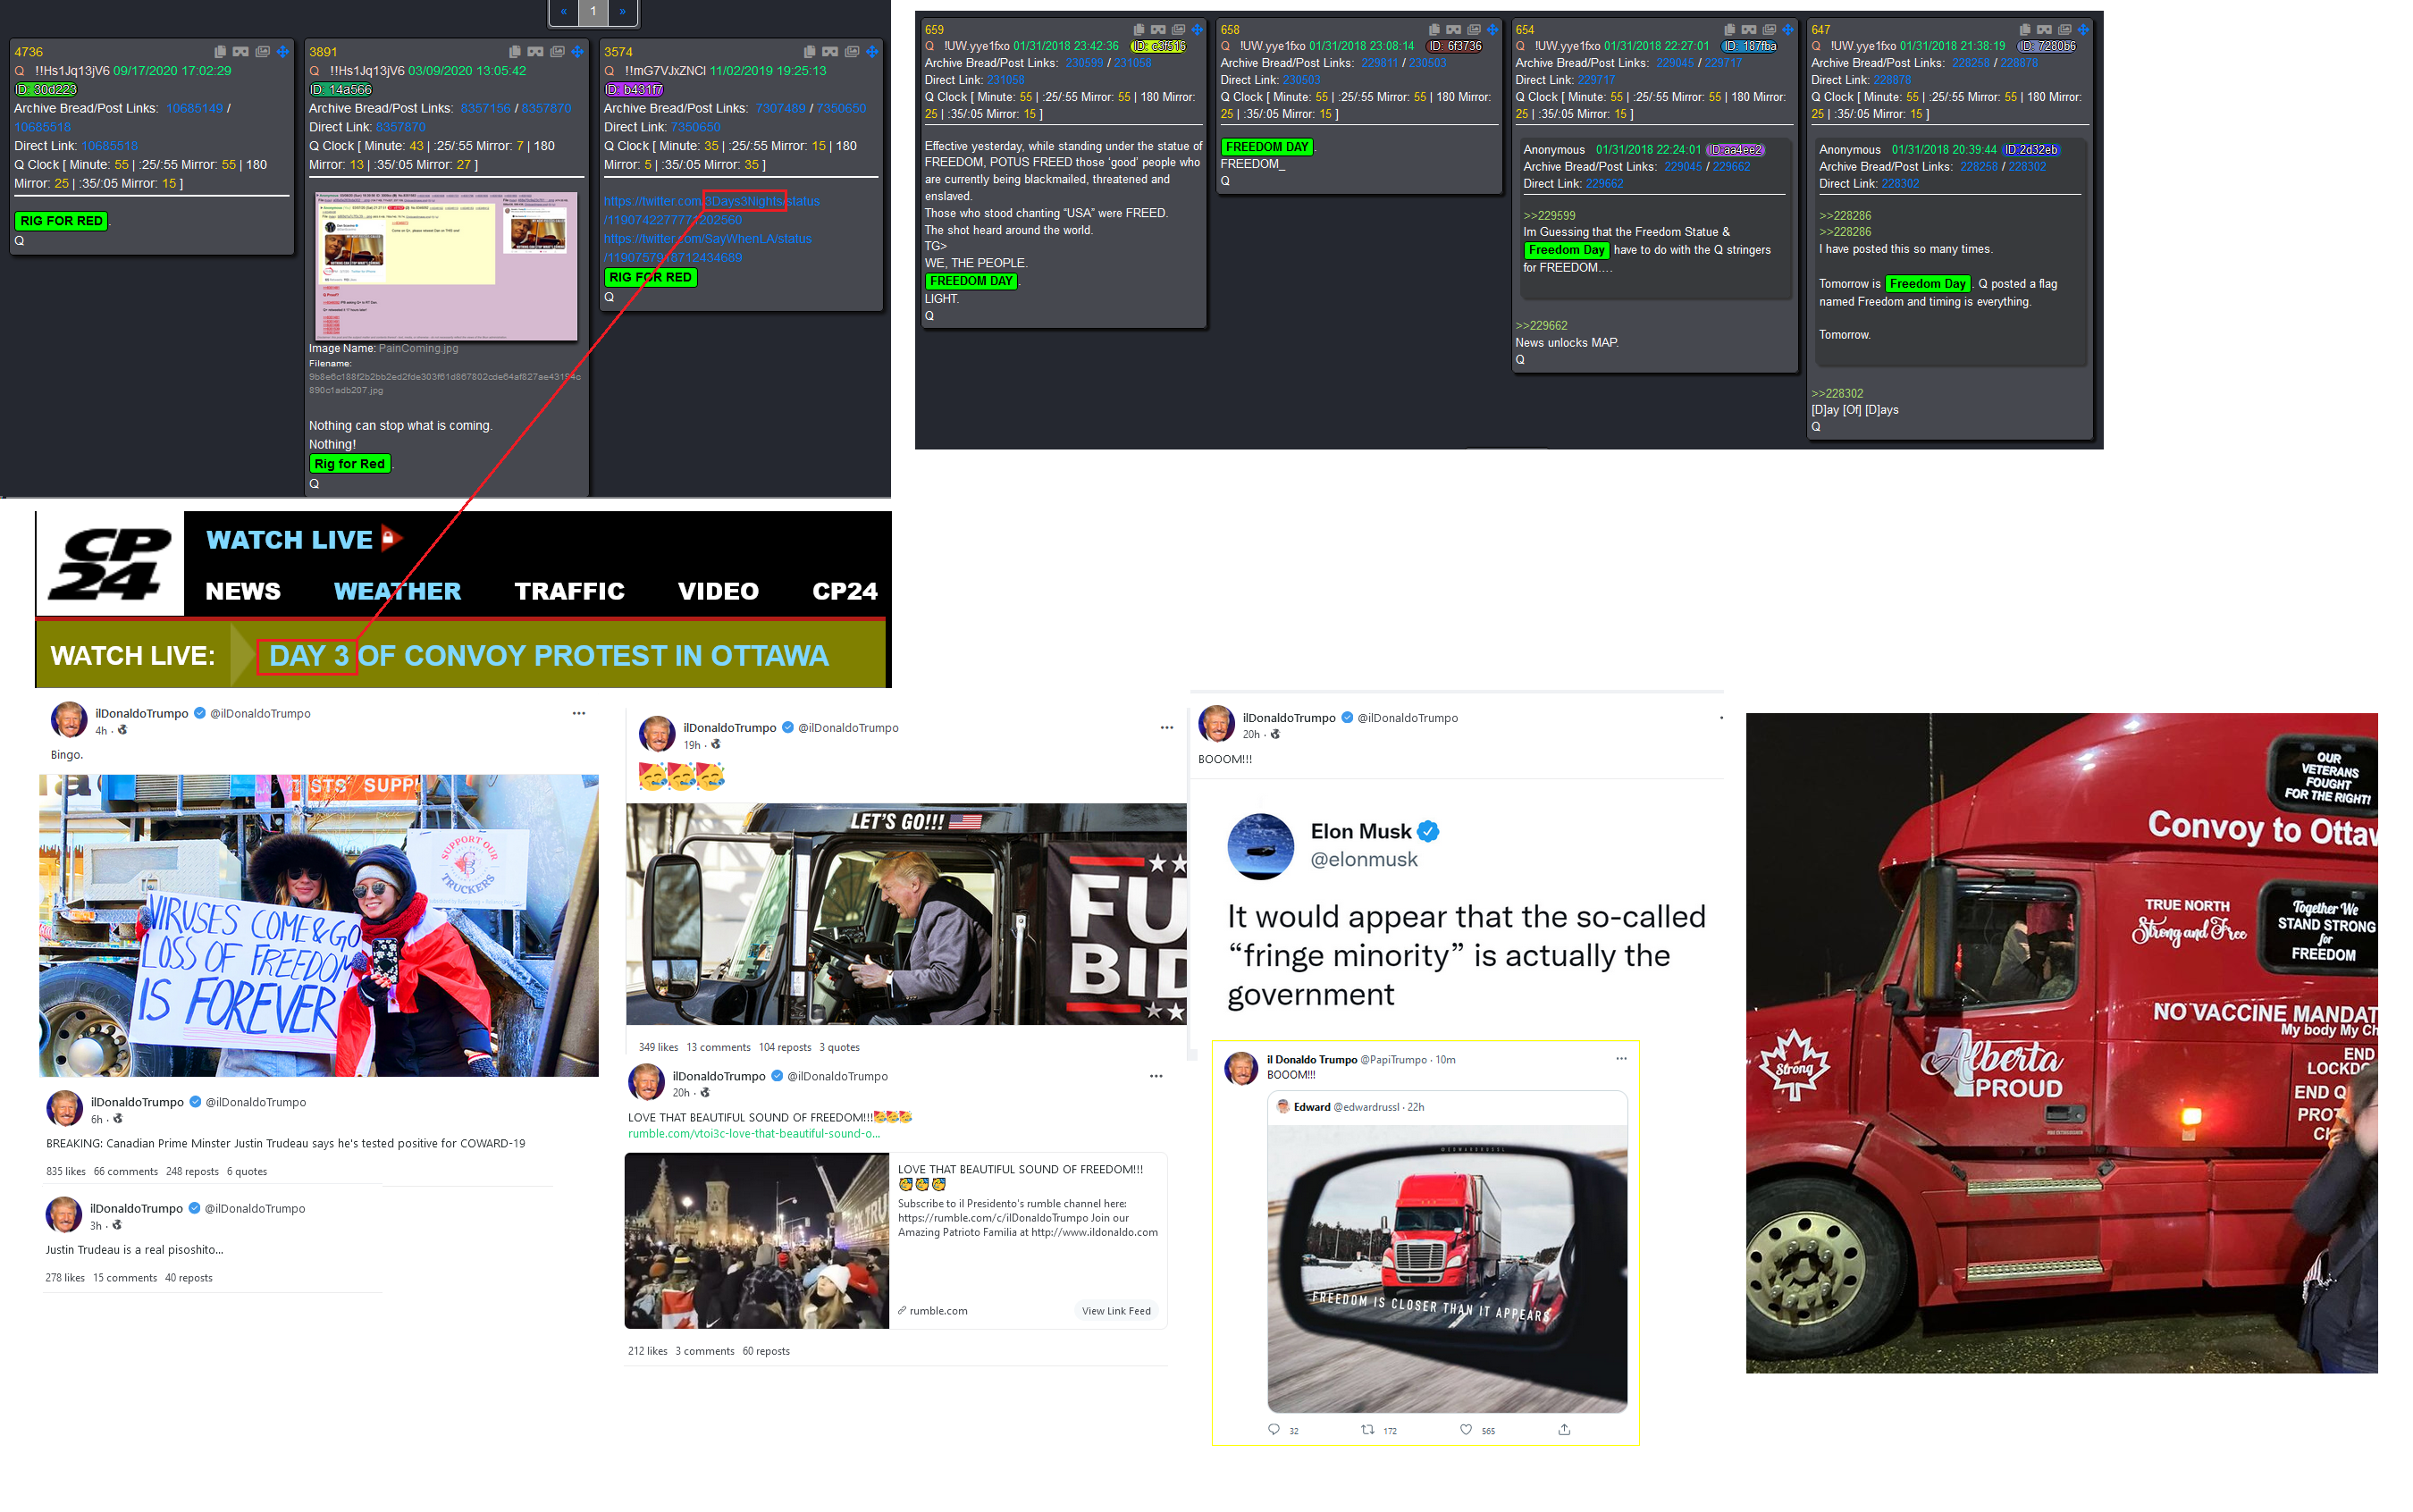Open the truck-in-mirror image in Edward's tweet
This screenshot has width=2413, height=1512.
pyautogui.click(x=1448, y=1268)
